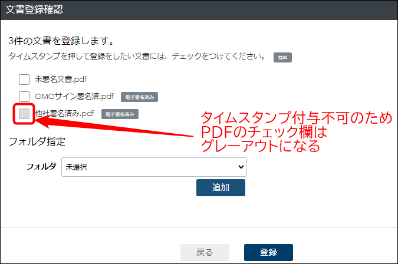Click the 戻る button
The height and width of the screenshot is (264, 398).
205,252
